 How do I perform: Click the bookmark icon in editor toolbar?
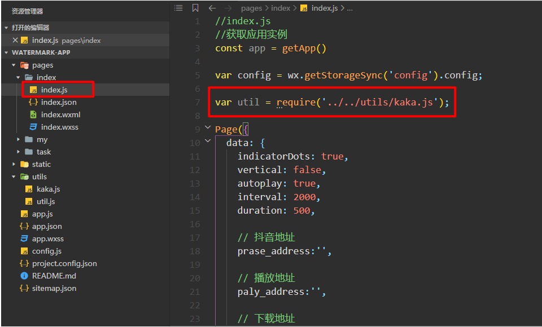point(195,8)
